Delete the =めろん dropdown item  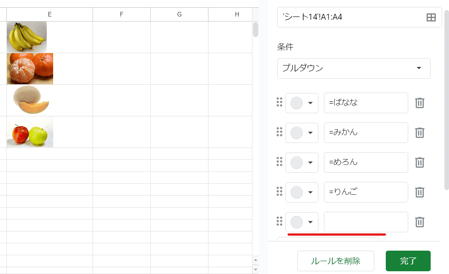[420, 162]
